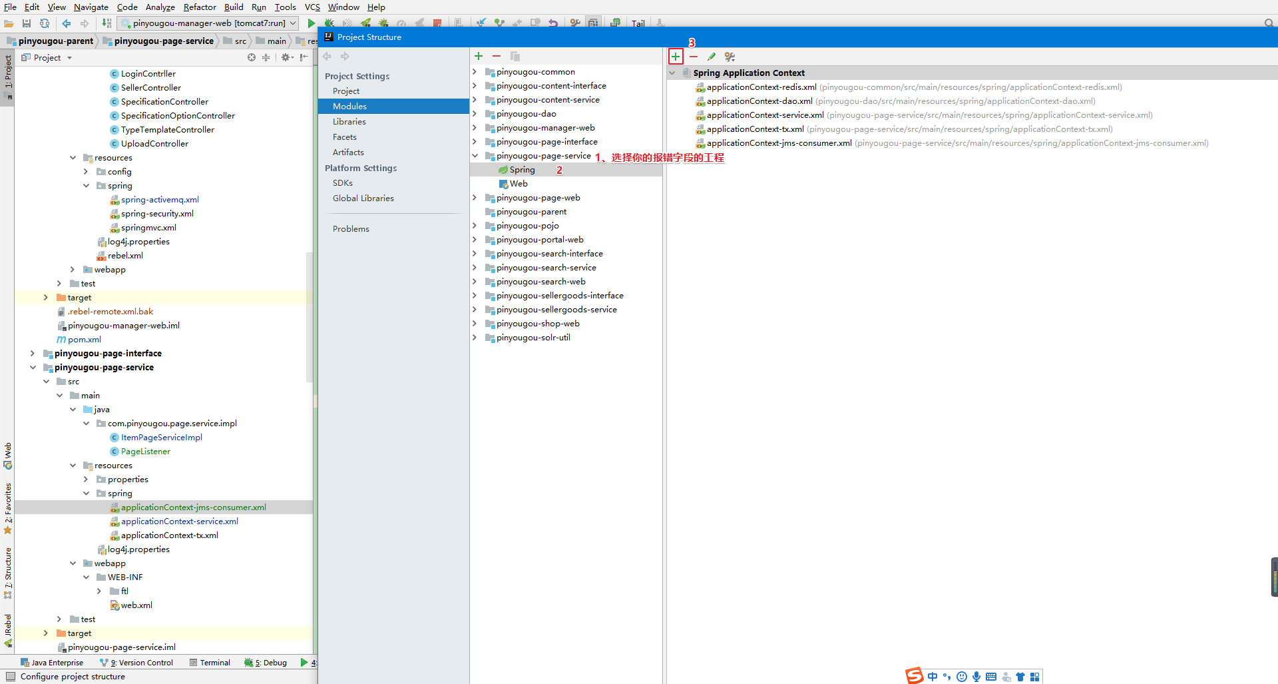The width and height of the screenshot is (1278, 684).
Task: Click the microphone icon in IME bar
Action: [x=976, y=677]
